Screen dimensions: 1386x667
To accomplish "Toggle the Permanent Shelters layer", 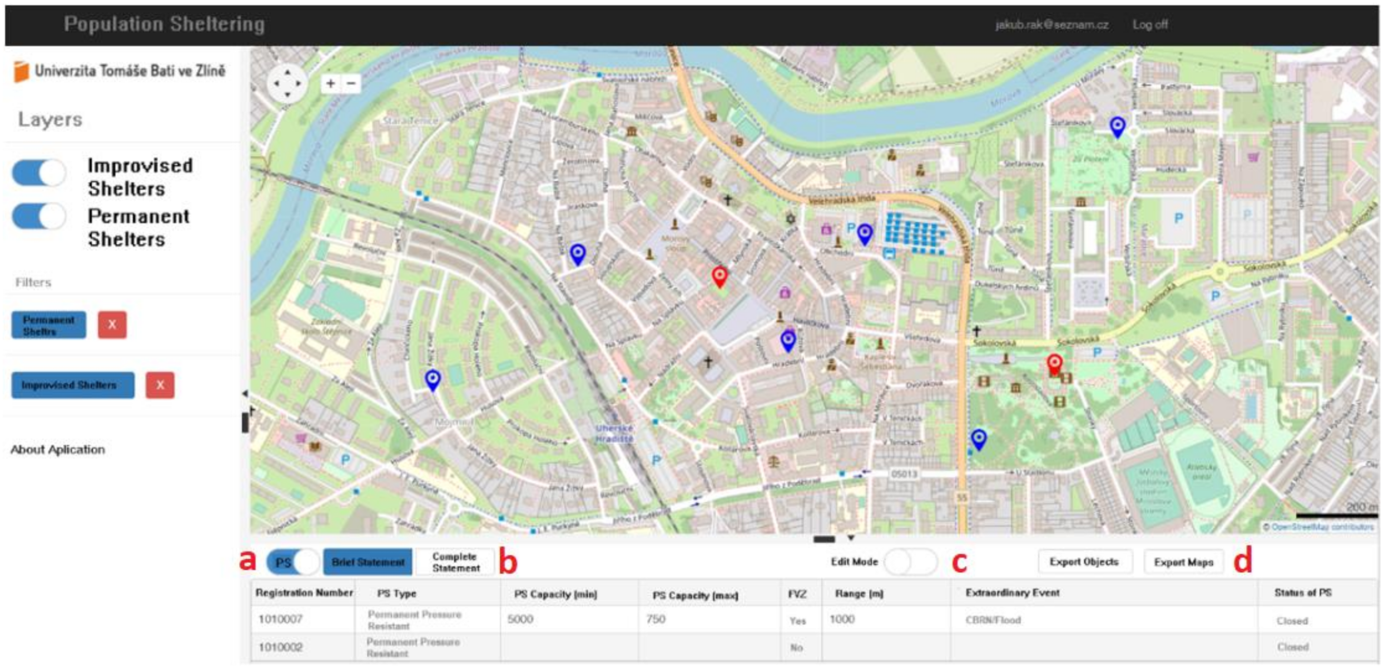I will tap(39, 217).
